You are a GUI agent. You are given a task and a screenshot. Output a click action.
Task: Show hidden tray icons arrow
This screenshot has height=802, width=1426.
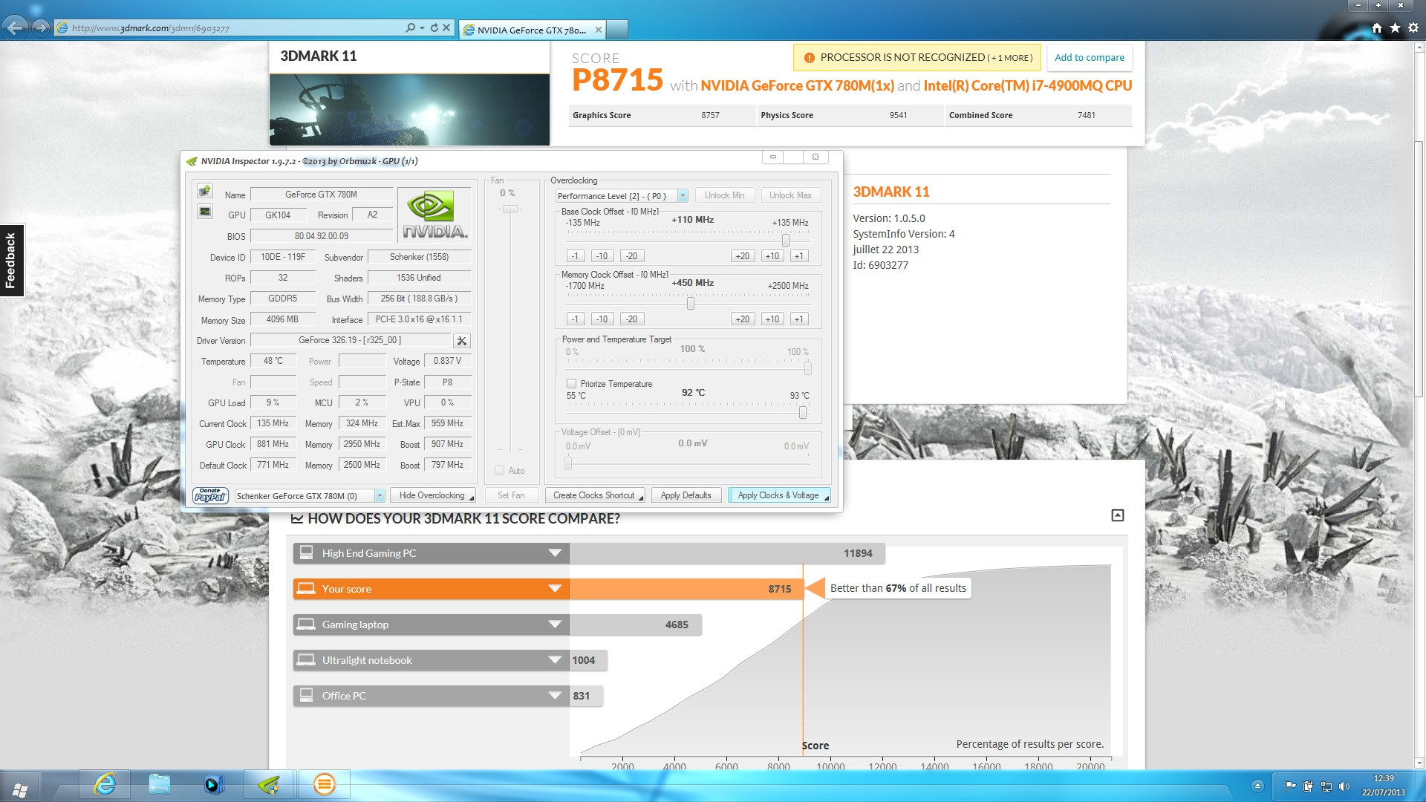(x=1257, y=786)
